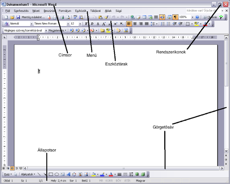Select the Line tool in Drawing toolbar
Image resolution: width=230 pixels, height=184 pixels.
[39, 174]
